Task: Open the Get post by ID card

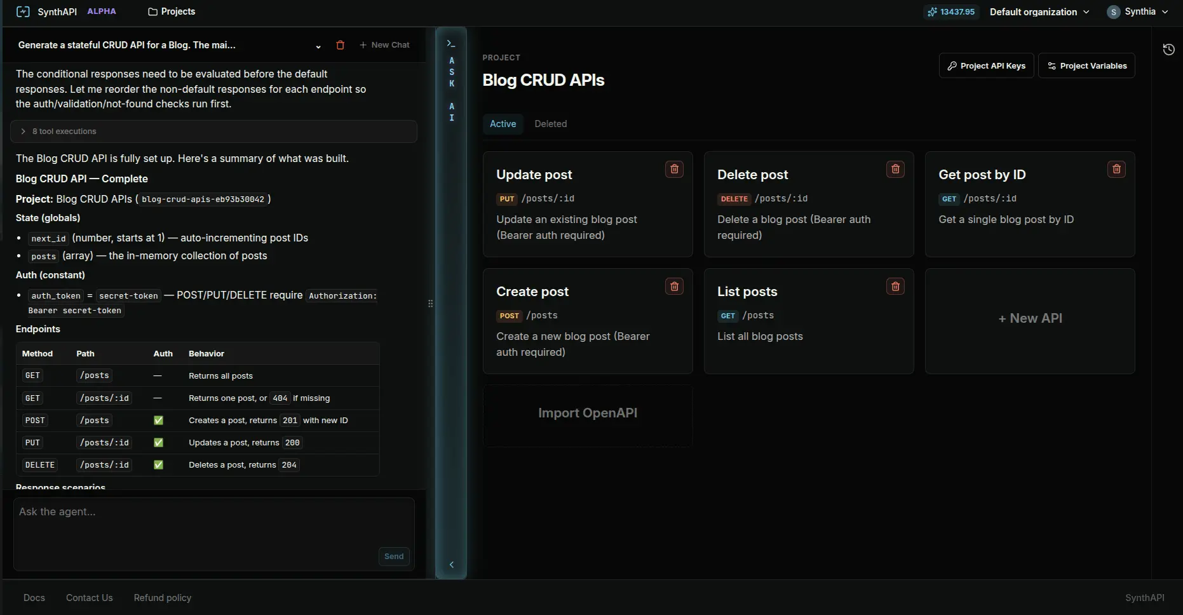Action: pos(1030,204)
